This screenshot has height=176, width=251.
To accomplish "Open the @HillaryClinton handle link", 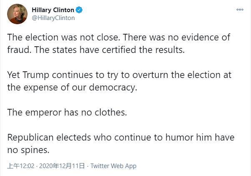I will coord(53,18).
